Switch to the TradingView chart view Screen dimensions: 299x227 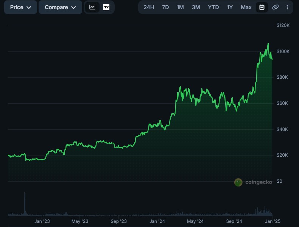pos(106,7)
